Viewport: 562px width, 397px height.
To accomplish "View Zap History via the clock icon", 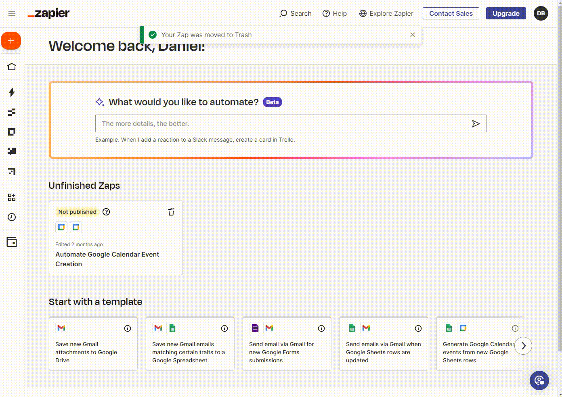I will pos(11,217).
